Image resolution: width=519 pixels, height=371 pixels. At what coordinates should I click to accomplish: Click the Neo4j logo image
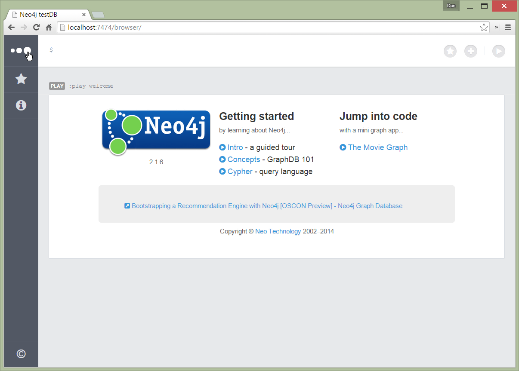[156, 132]
